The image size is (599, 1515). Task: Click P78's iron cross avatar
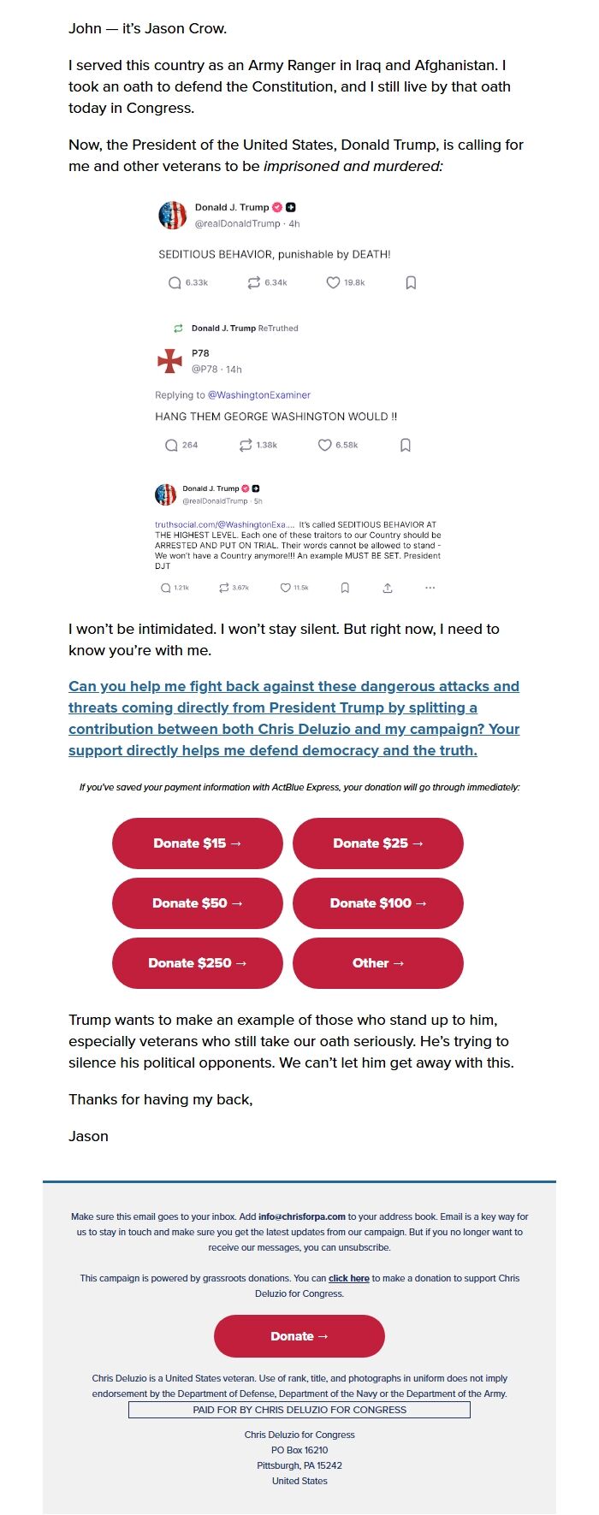pos(168,360)
